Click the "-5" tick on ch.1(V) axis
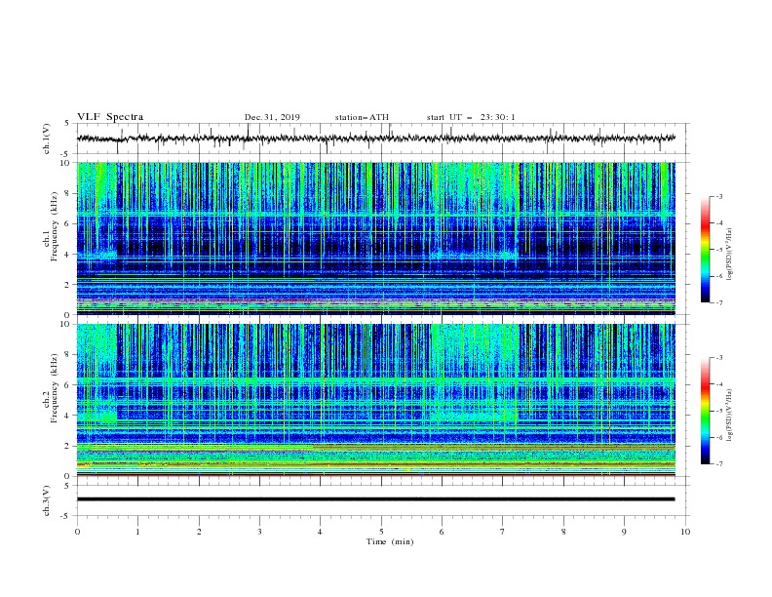Screen dimensions: 772x597 coord(66,153)
